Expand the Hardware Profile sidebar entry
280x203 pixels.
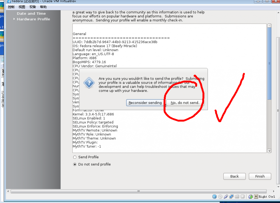(x=33, y=19)
